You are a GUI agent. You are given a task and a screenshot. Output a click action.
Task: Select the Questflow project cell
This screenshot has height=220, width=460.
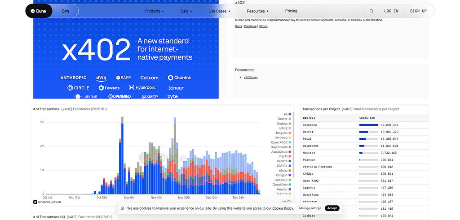click(311, 195)
